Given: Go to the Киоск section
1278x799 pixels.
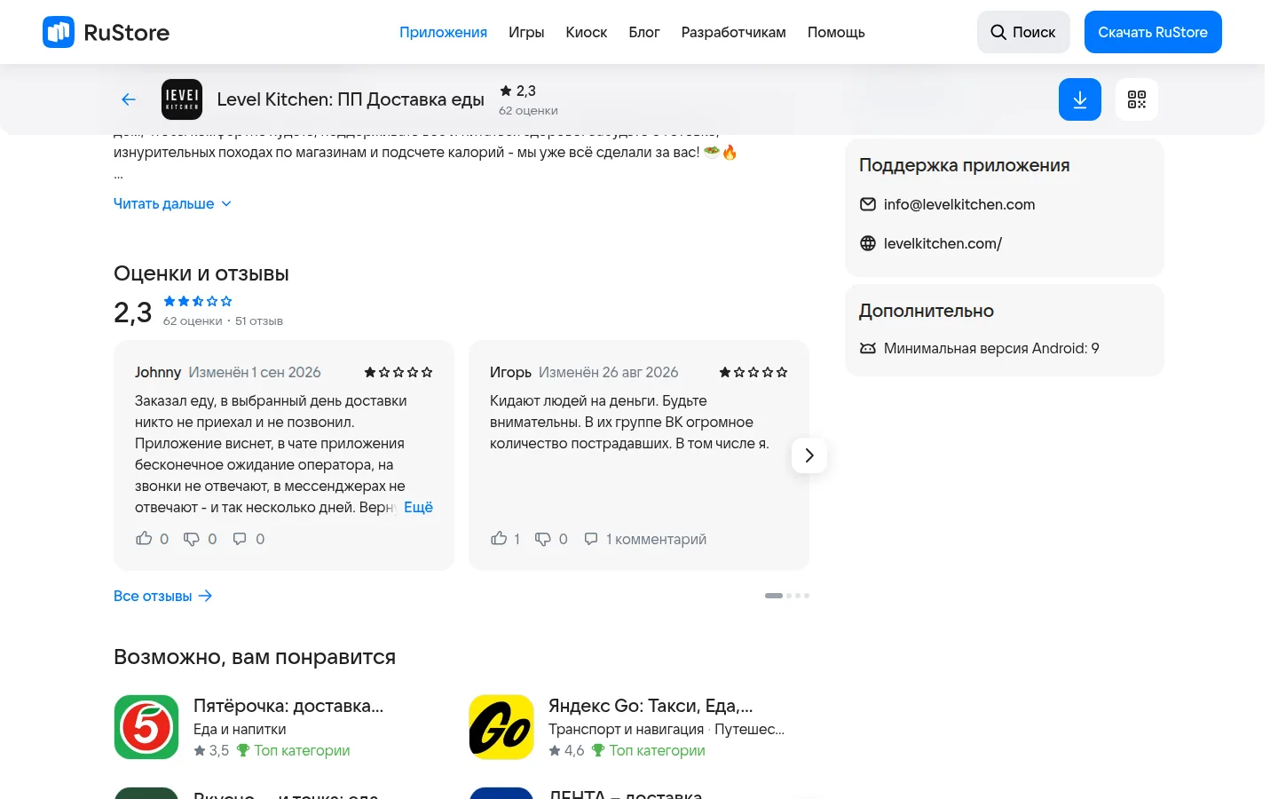Looking at the screenshot, I should point(587,32).
